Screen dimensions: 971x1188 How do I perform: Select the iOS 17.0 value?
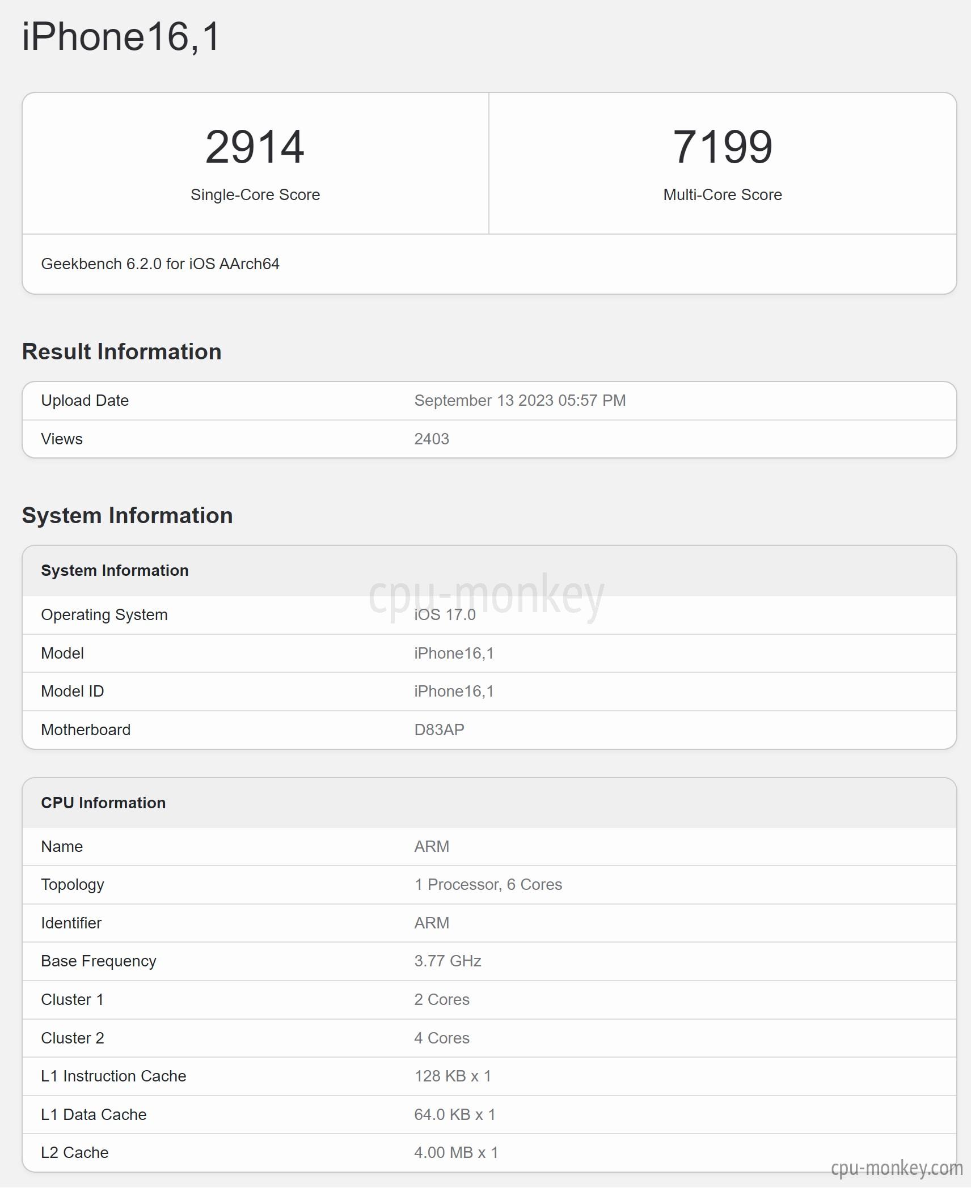pos(445,614)
